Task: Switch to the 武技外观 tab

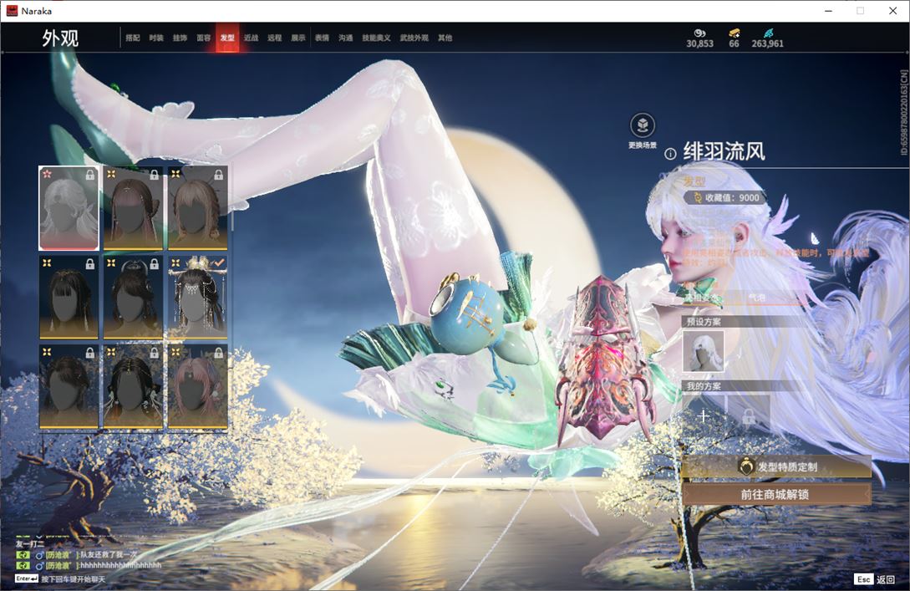Action: (414, 38)
